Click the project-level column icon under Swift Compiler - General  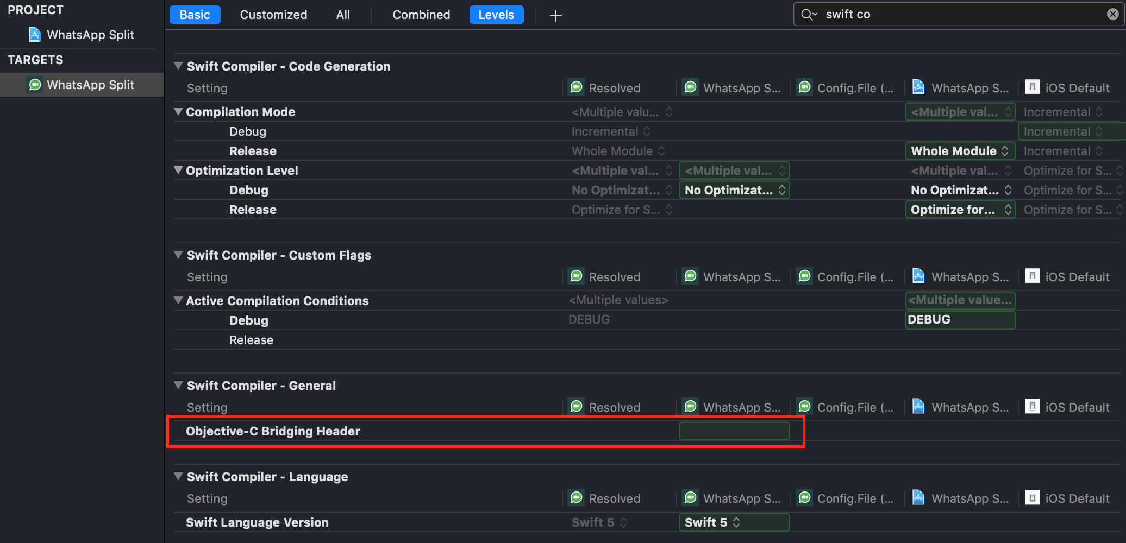pyautogui.click(x=918, y=407)
